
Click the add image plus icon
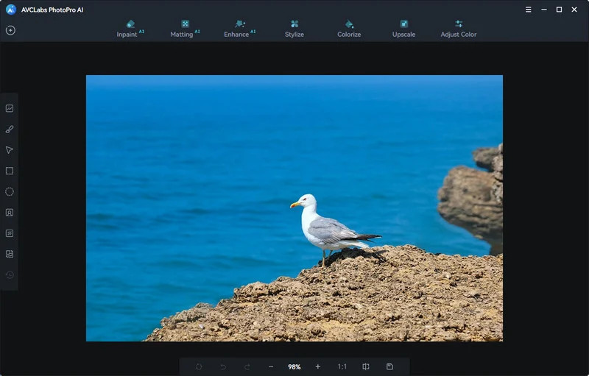pyautogui.click(x=10, y=30)
